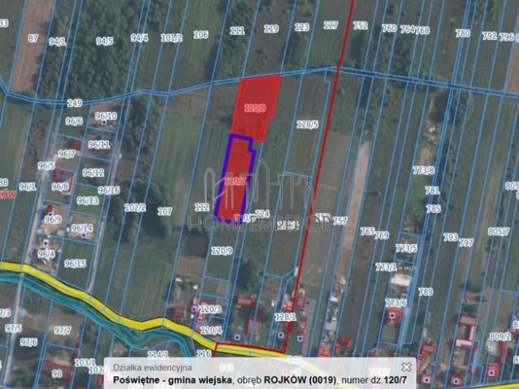This screenshot has height=389, width=519.
Task: Click the parcel label 805/7
Action: (x=499, y=231)
